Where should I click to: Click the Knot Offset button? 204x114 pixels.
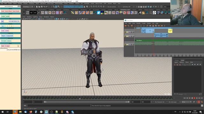point(9,11)
